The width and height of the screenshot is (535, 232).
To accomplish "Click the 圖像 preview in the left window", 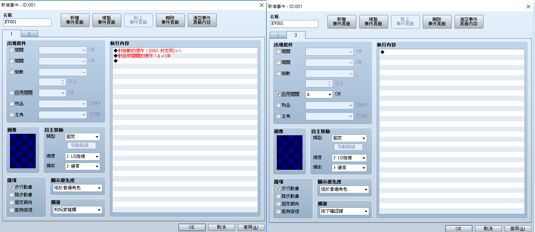I will point(23,151).
